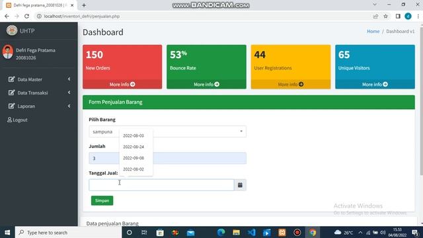
Task: Open the Mail app from the taskbar
Action: [190, 232]
